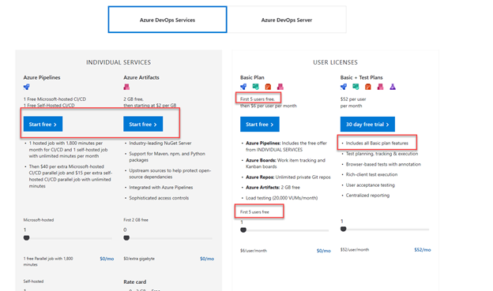Viewport: 493px width, 291px height.
Task: Click the Azure Artifacts pink package icon under Individual Services
Action: [x=126, y=87]
